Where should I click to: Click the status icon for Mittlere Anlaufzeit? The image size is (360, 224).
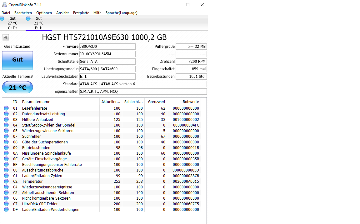coord(6,119)
